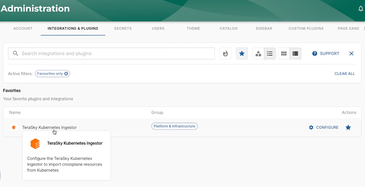This screenshot has width=365, height=187.
Task: Click the question mark help icon
Action: pyautogui.click(x=315, y=53)
